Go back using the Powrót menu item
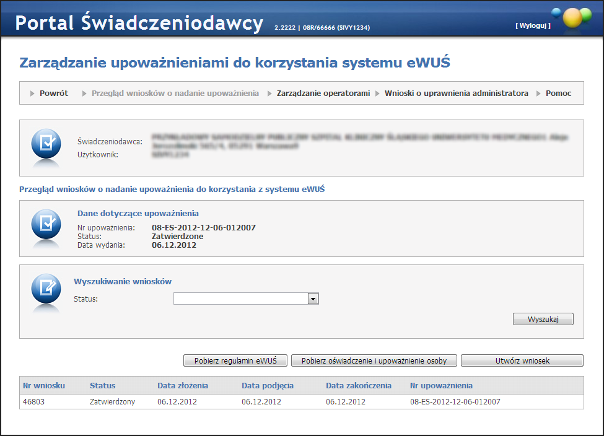Image resolution: width=604 pixels, height=436 pixels. pyautogui.click(x=54, y=94)
